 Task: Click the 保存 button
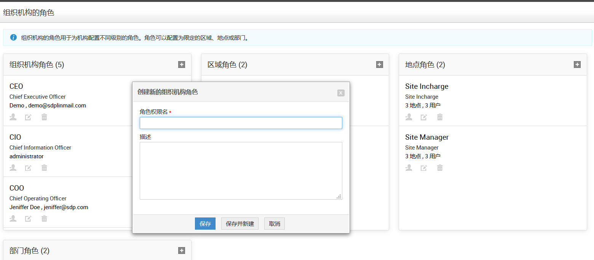pos(205,224)
